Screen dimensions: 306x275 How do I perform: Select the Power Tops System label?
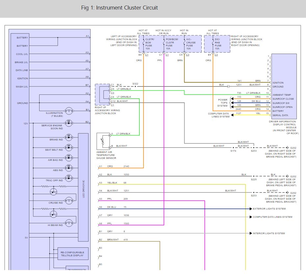click(x=222, y=103)
